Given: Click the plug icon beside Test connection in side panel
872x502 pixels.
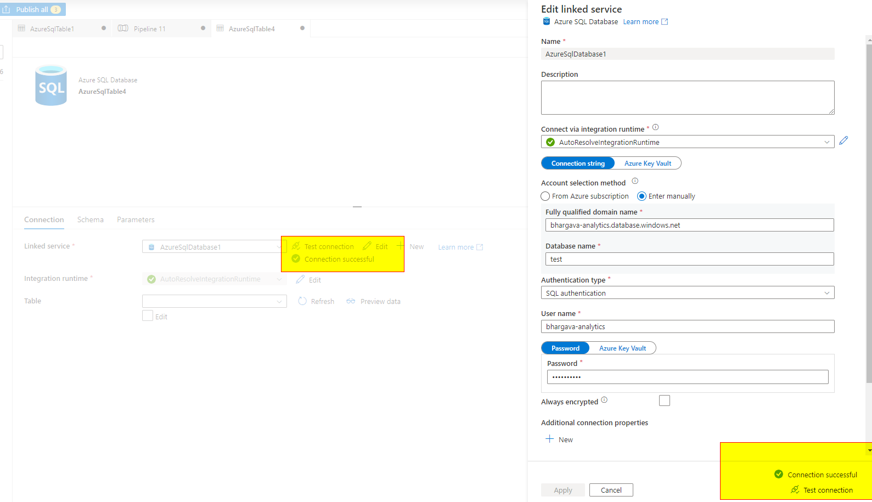Looking at the screenshot, I should pyautogui.click(x=795, y=489).
